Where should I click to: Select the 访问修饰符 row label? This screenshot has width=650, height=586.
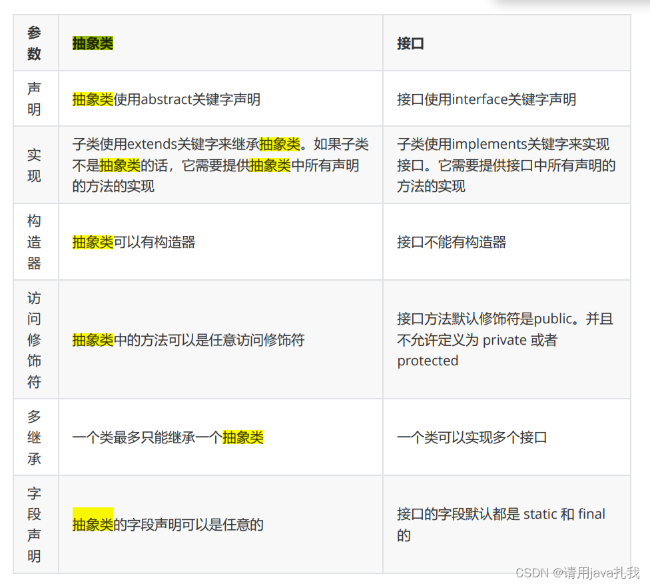pyautogui.click(x=36, y=339)
